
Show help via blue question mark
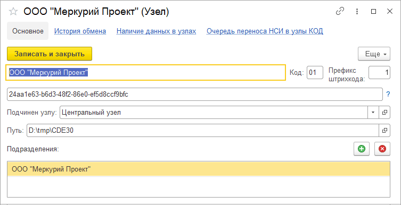[x=388, y=95]
